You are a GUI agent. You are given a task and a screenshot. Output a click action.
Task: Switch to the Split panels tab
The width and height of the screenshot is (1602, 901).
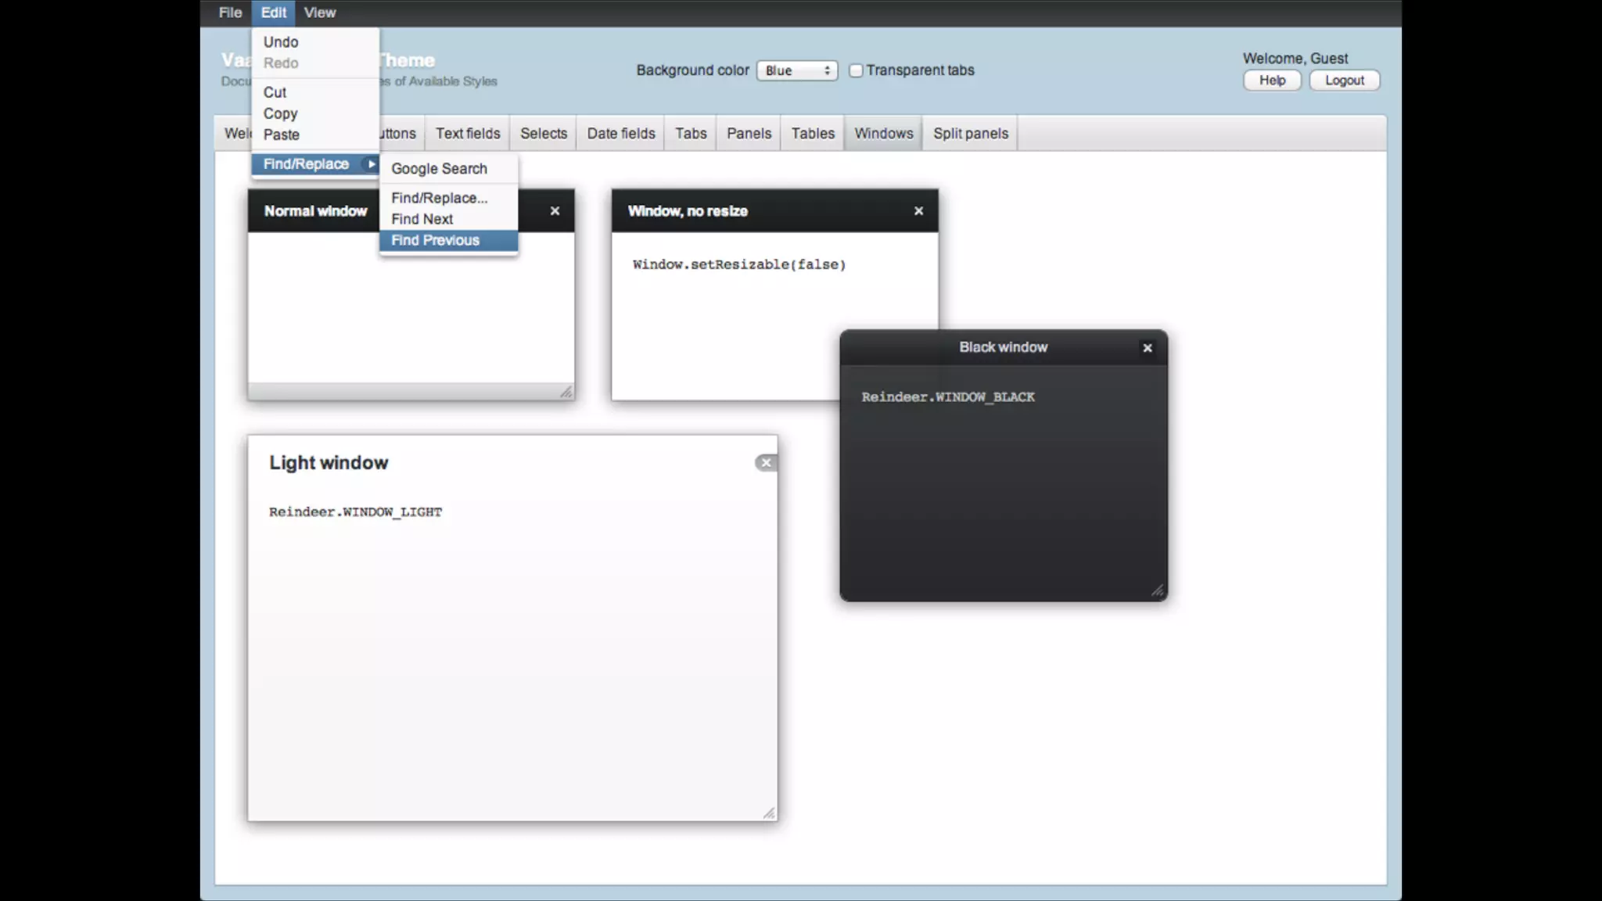pos(970,134)
